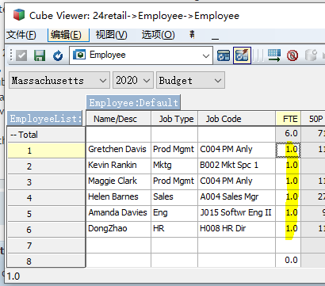The width and height of the screenshot is (325, 286).
Task: Open the 选项(O) menu
Action: (158, 35)
